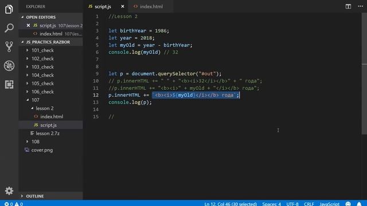Click the EXPLORER panel title
Image resolution: width=367 pixels, height=206 pixels.
pyautogui.click(x=36, y=6)
